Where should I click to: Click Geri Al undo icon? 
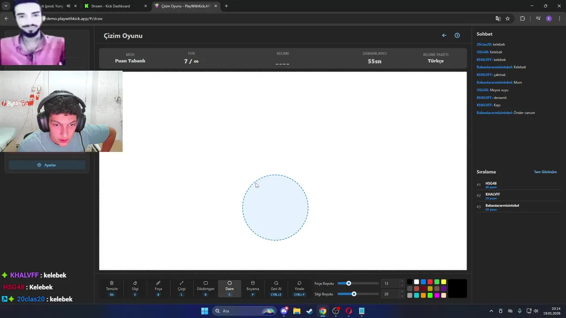276,283
